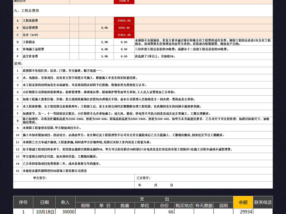Select the 有无票据 column header
Image resolution: width=286 pixels, height=214 pixels.
pyautogui.click(x=204, y=206)
